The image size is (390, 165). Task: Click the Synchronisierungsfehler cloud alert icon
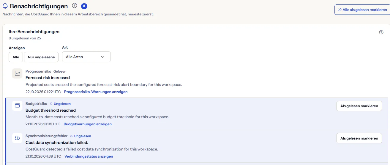17,138
